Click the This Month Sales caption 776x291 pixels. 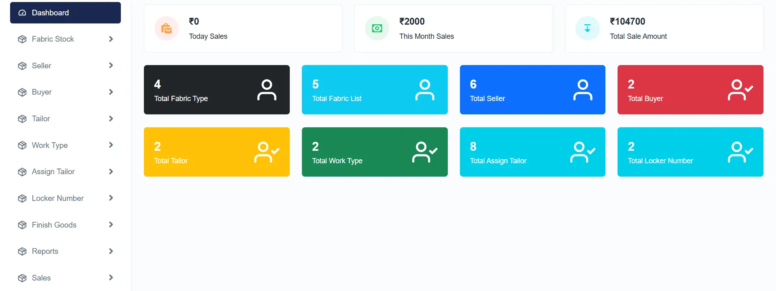[x=427, y=36]
